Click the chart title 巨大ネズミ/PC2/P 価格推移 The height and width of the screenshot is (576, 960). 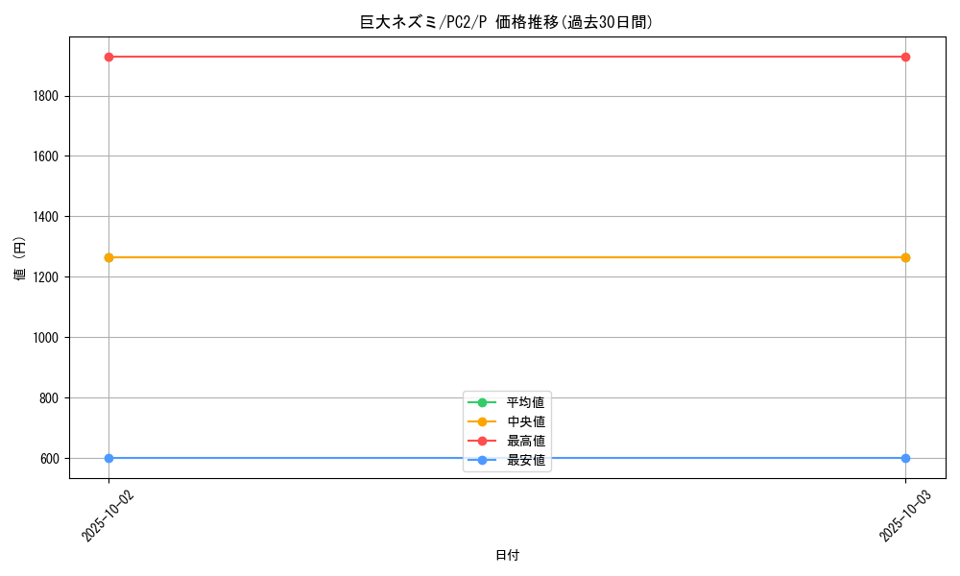pos(506,22)
